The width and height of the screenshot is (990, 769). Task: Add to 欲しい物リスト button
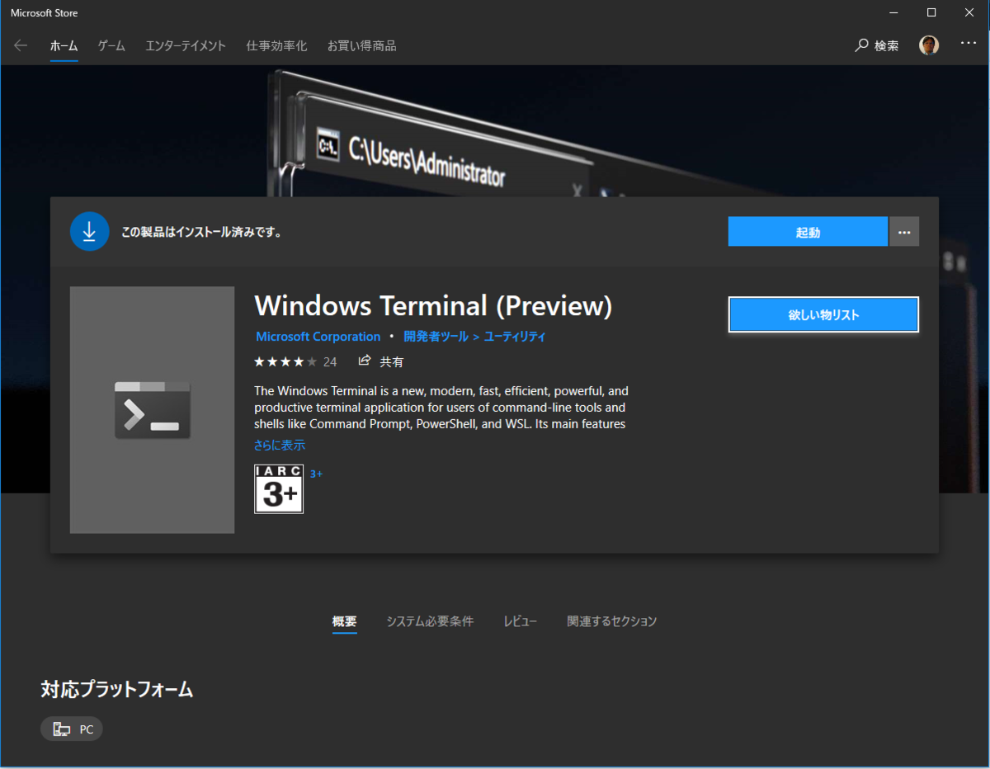(x=823, y=314)
